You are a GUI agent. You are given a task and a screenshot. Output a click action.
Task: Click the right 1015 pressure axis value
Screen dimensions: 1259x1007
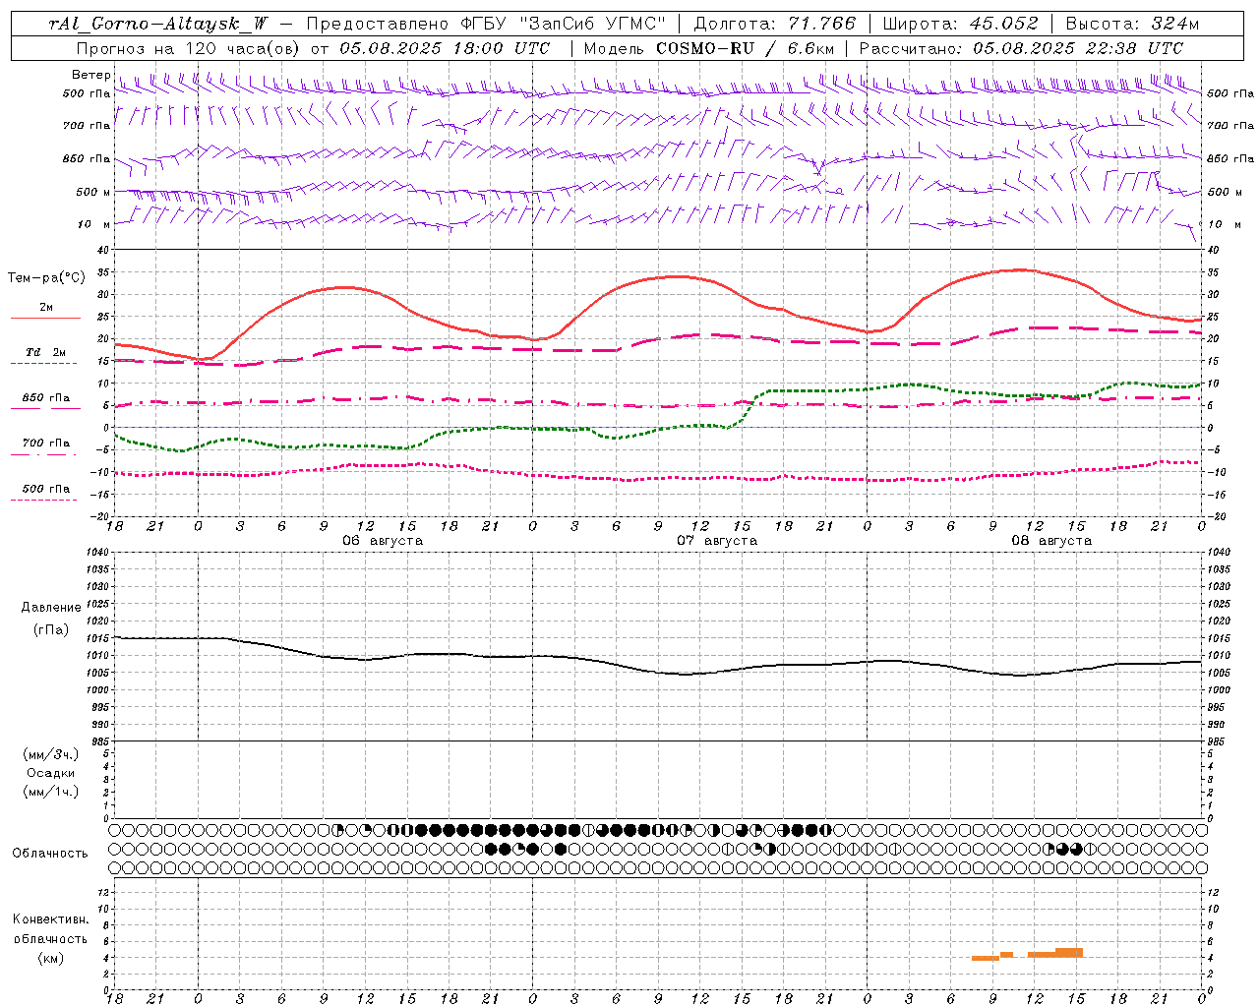coord(1220,638)
